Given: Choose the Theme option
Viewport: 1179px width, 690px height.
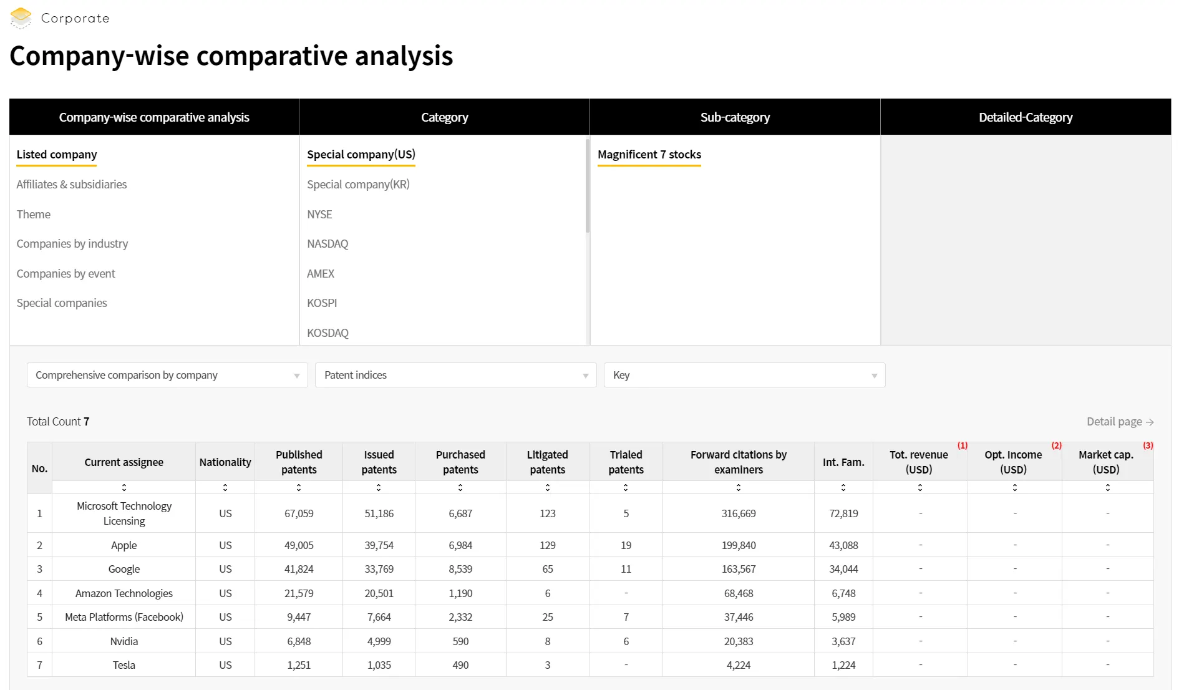Looking at the screenshot, I should pos(34,215).
